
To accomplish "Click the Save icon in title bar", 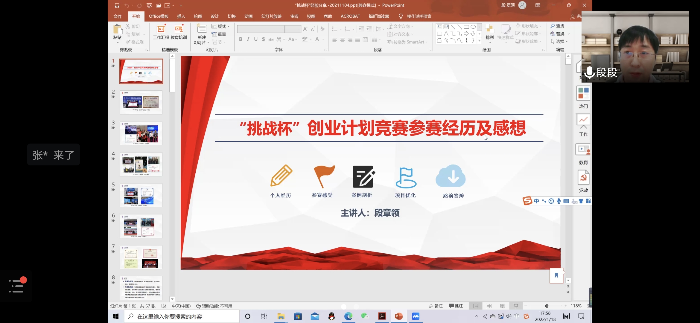I will pos(117,5).
